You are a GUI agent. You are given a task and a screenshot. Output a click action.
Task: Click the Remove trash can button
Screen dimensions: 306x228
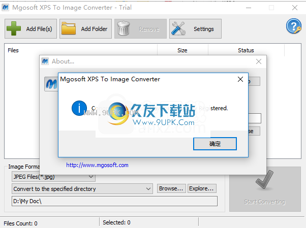(140, 28)
